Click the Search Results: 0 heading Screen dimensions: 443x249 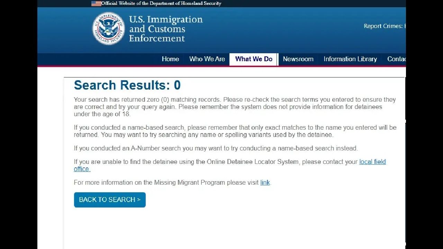click(x=127, y=85)
